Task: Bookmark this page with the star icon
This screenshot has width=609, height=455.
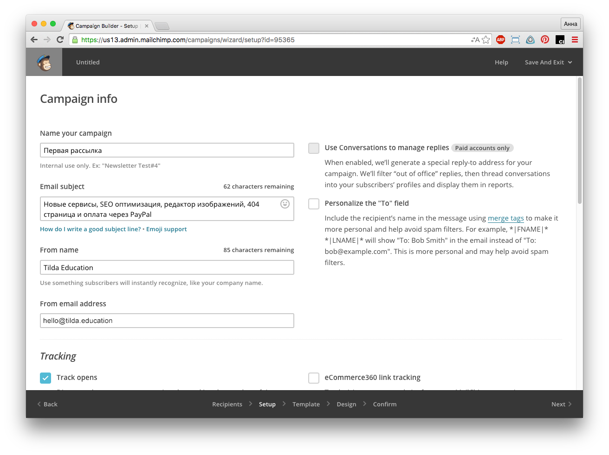Action: pyautogui.click(x=486, y=40)
